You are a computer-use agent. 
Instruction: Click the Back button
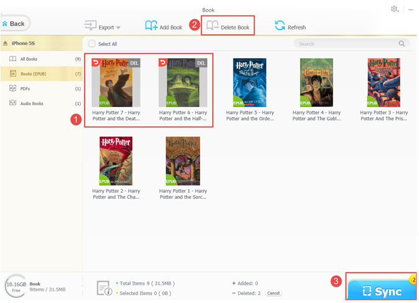click(x=15, y=24)
